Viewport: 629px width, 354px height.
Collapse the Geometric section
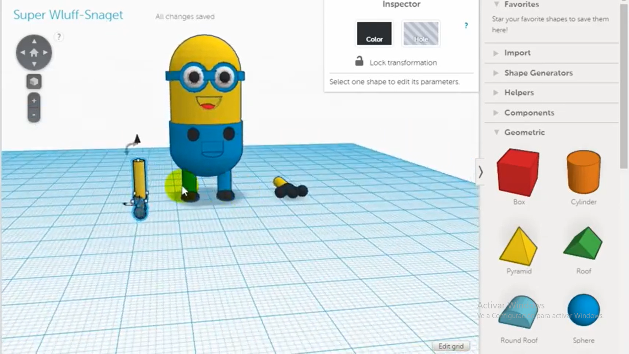point(524,132)
